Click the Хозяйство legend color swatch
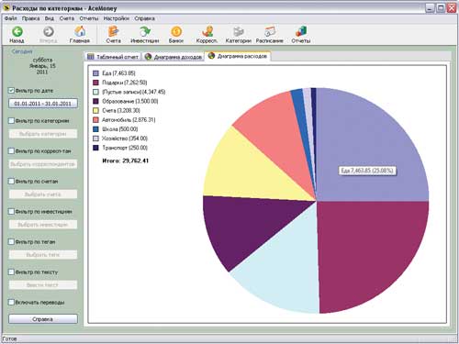This screenshot has width=459, height=344. coord(95,139)
